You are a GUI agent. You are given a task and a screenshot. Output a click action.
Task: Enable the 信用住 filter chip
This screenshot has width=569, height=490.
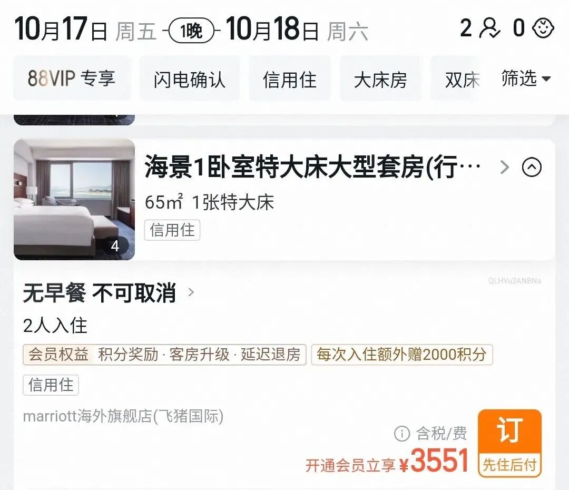pos(290,79)
